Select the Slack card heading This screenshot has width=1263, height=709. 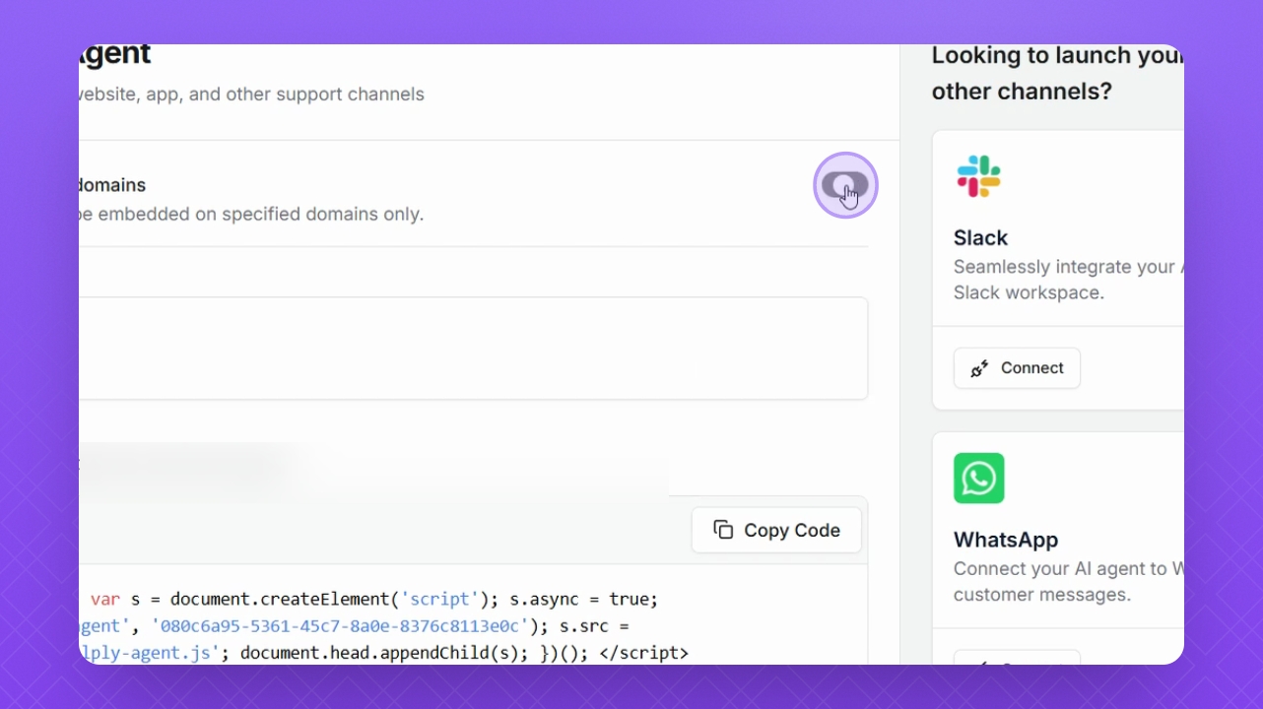point(980,237)
